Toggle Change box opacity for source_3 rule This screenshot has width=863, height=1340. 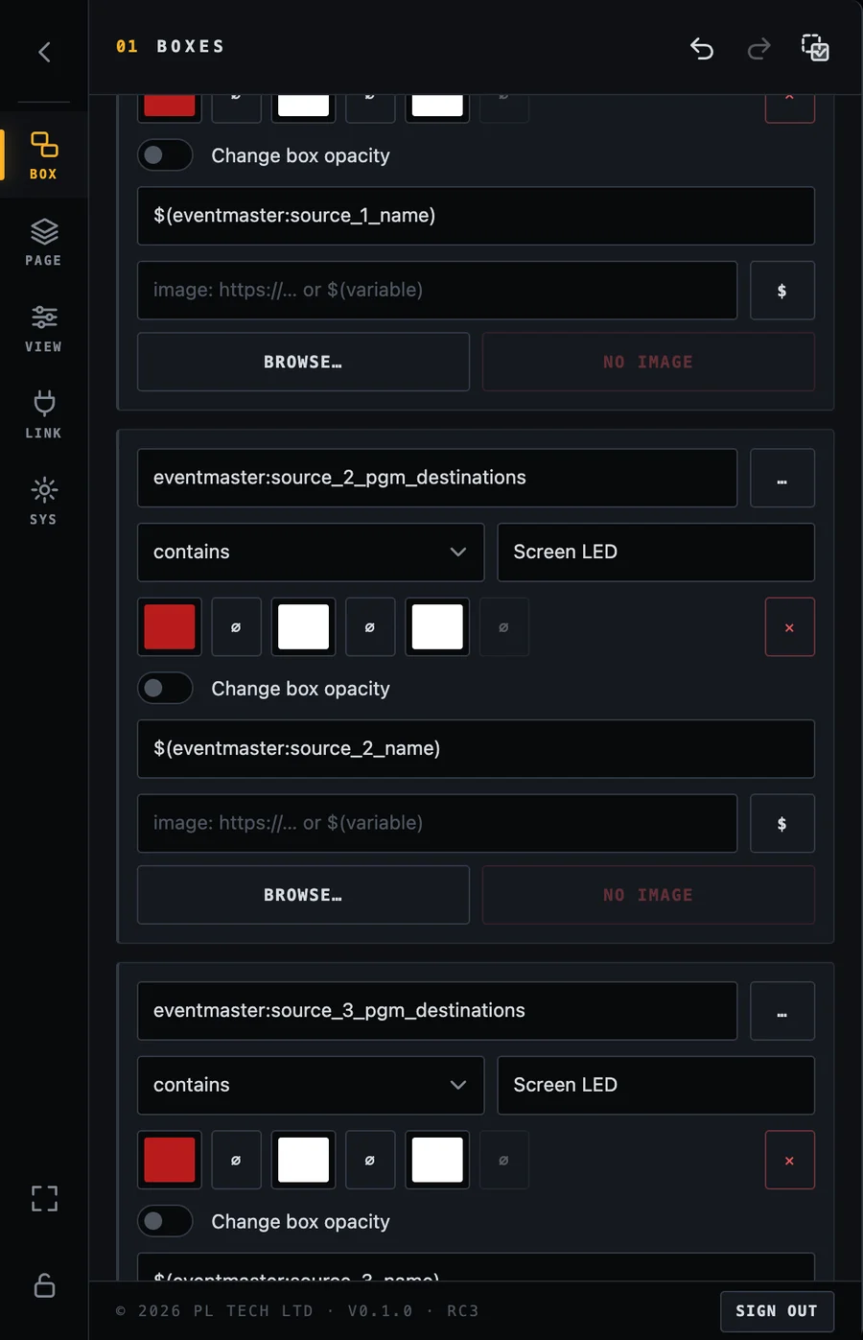pos(165,1221)
